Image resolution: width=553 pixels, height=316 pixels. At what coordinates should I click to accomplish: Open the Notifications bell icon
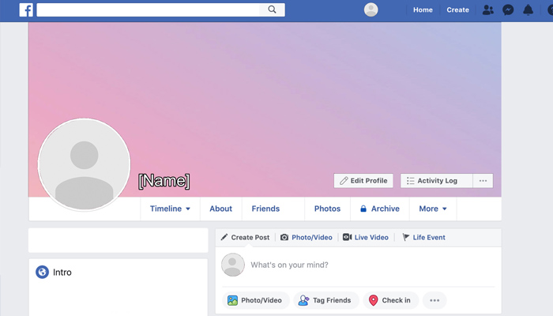[528, 10]
